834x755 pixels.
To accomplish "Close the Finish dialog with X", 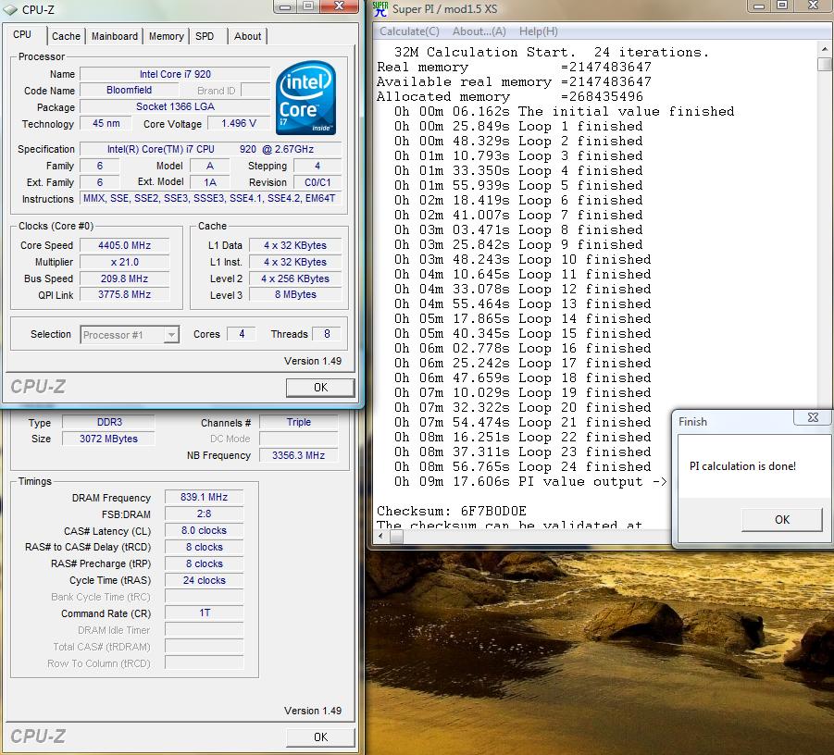I will [813, 417].
